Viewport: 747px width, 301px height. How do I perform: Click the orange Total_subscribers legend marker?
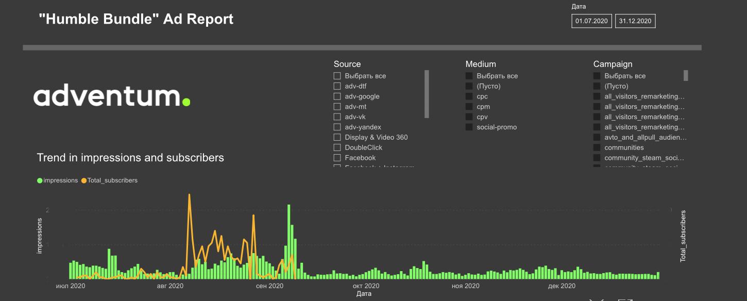tap(84, 180)
